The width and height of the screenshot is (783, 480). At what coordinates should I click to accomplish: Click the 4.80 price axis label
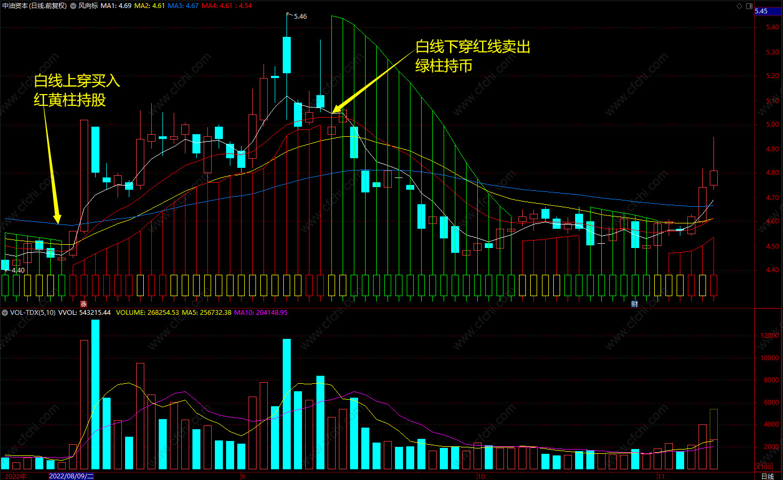point(772,173)
